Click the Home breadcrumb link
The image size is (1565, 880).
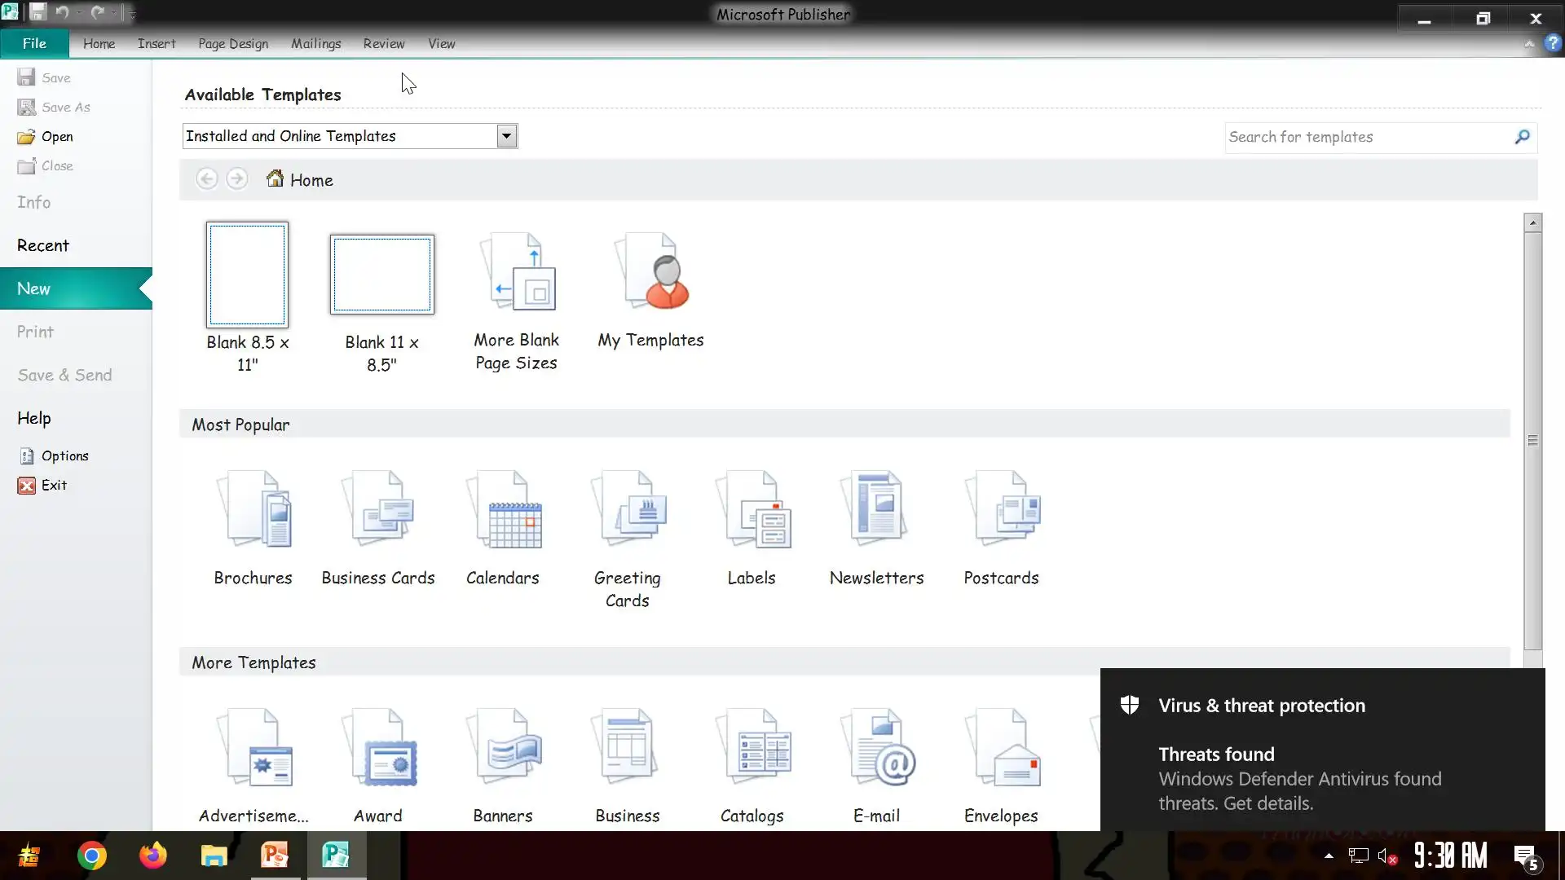[311, 180]
